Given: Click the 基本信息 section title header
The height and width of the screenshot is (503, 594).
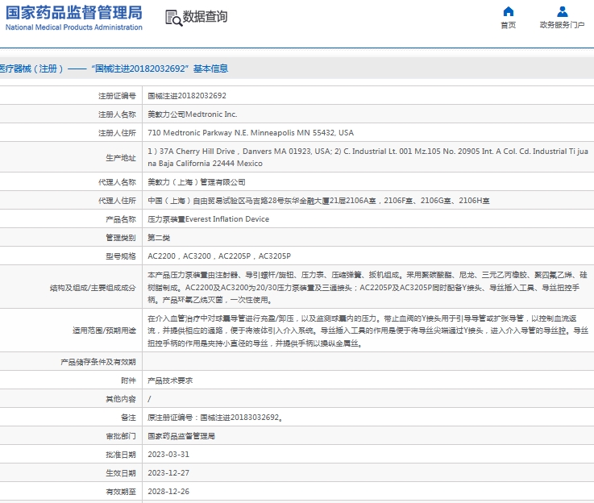Looking at the screenshot, I should [114, 69].
